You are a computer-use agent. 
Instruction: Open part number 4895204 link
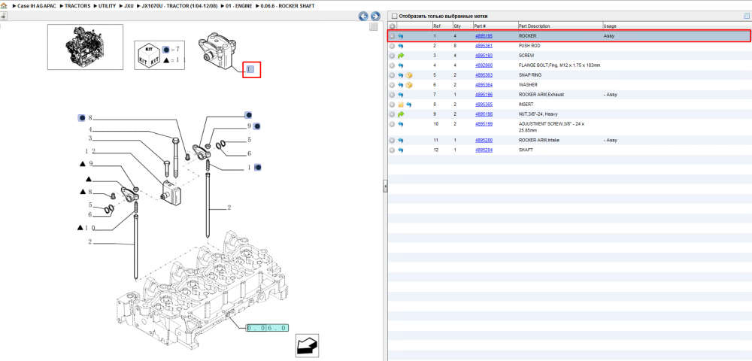(484, 150)
